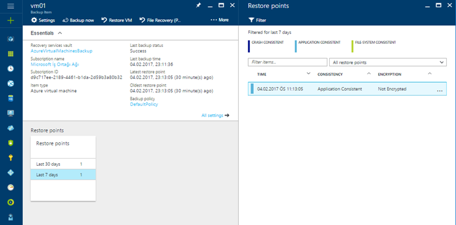456x225 pixels.
Task: Open the cloud services sidebar icon
Action: [x=11, y=128]
